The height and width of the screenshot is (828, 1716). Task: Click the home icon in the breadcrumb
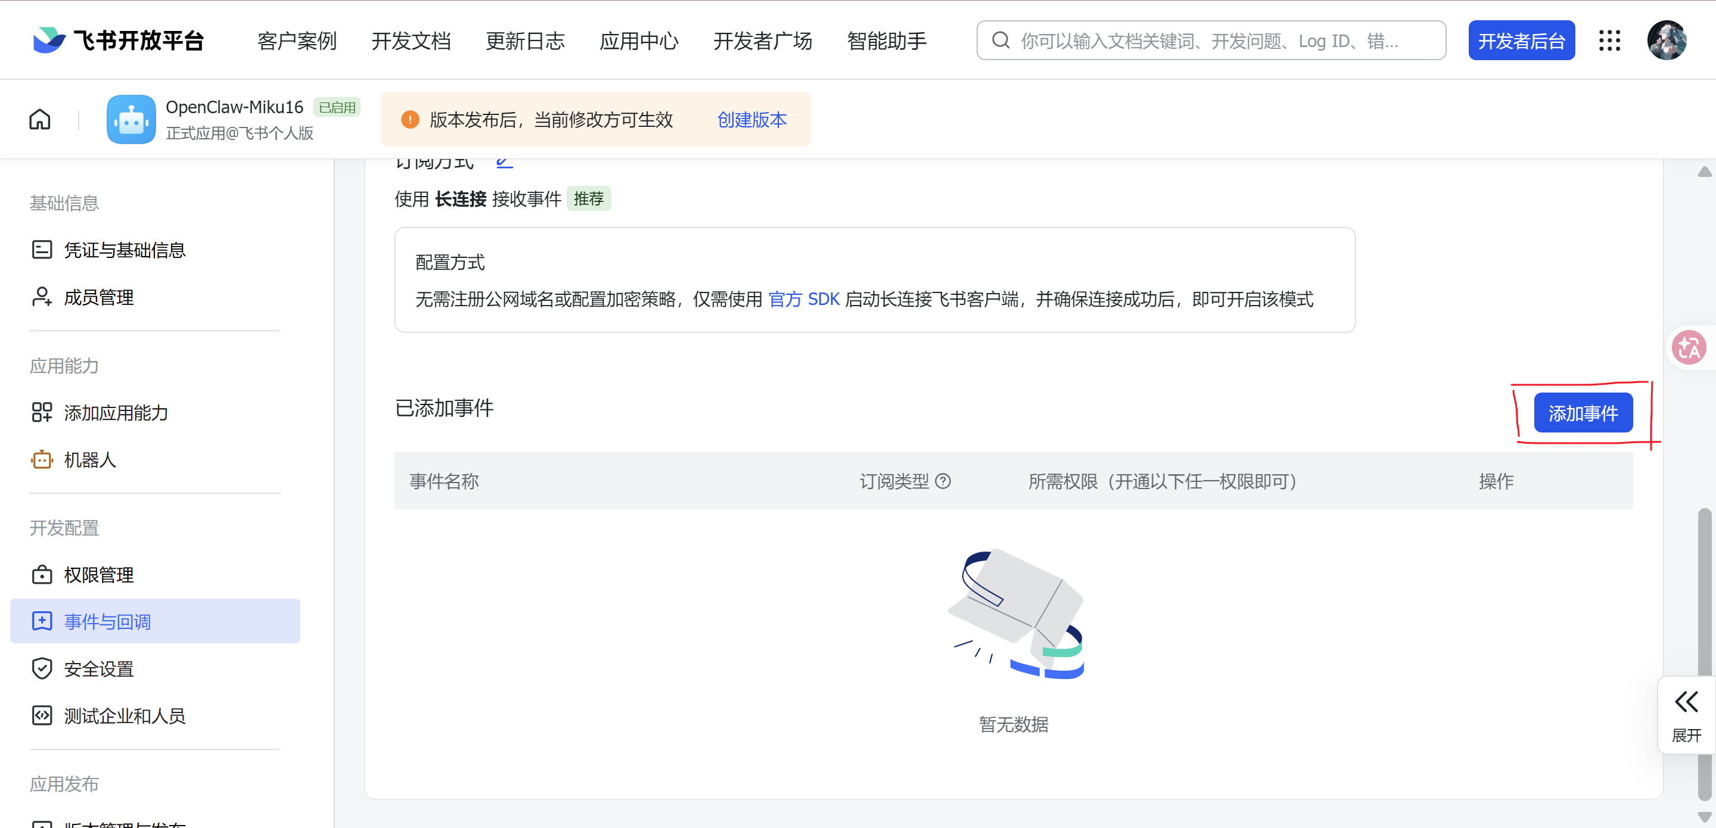pyautogui.click(x=40, y=119)
